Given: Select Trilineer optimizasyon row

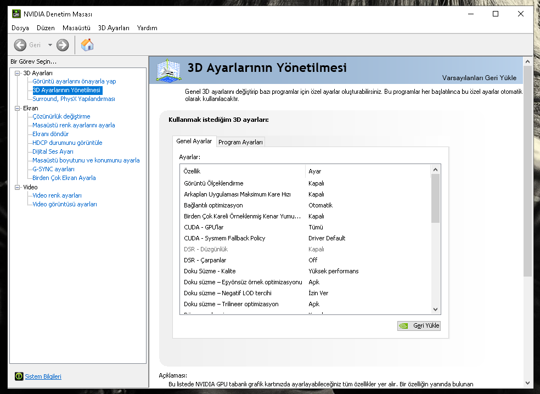Looking at the screenshot, I should point(306,304).
